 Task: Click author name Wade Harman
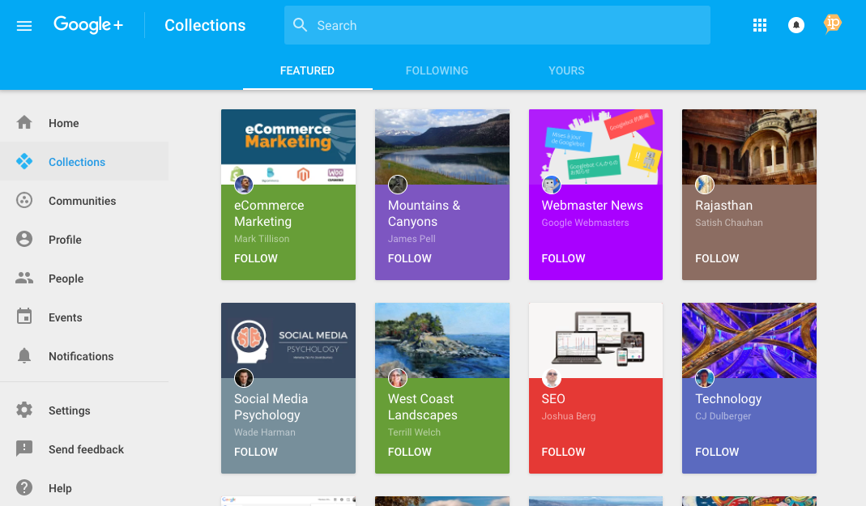point(265,432)
